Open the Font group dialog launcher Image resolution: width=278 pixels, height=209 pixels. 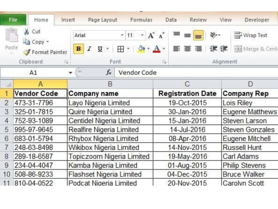164,62
